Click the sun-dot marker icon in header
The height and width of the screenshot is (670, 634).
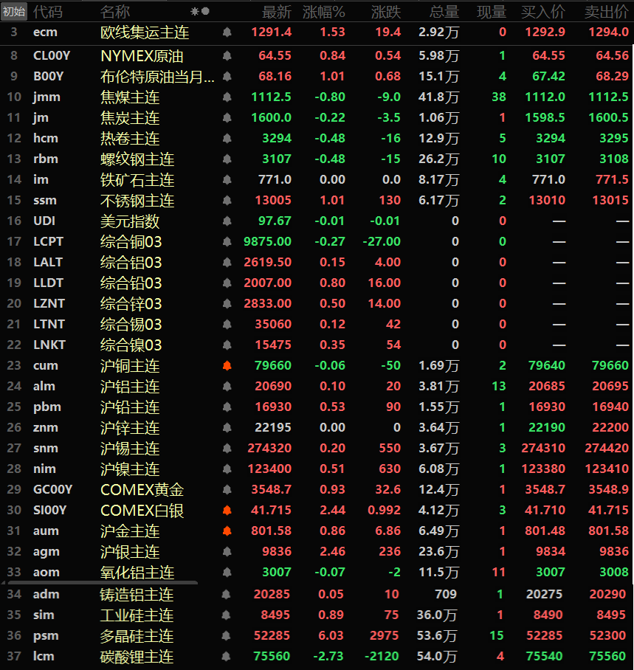pyautogui.click(x=199, y=12)
